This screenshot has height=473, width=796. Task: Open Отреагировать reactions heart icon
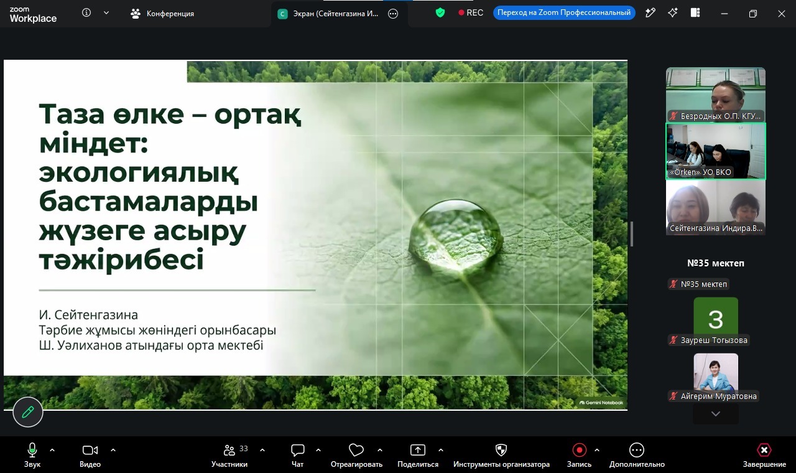[x=356, y=456]
